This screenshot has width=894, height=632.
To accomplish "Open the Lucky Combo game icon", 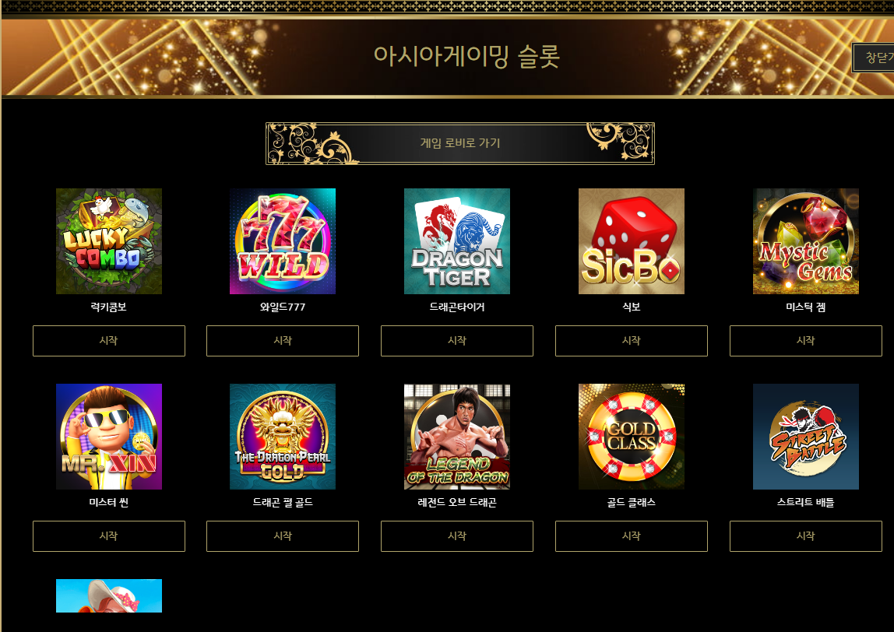I will tap(109, 241).
